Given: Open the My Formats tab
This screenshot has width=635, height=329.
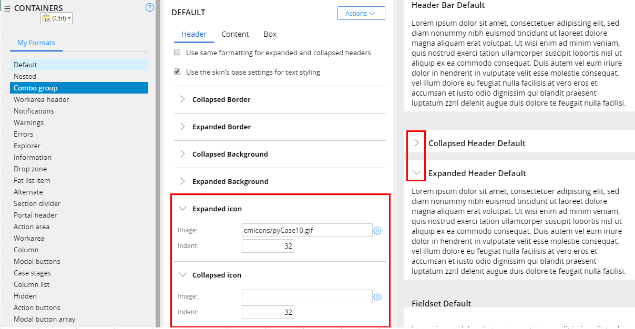Looking at the screenshot, I should click(36, 43).
